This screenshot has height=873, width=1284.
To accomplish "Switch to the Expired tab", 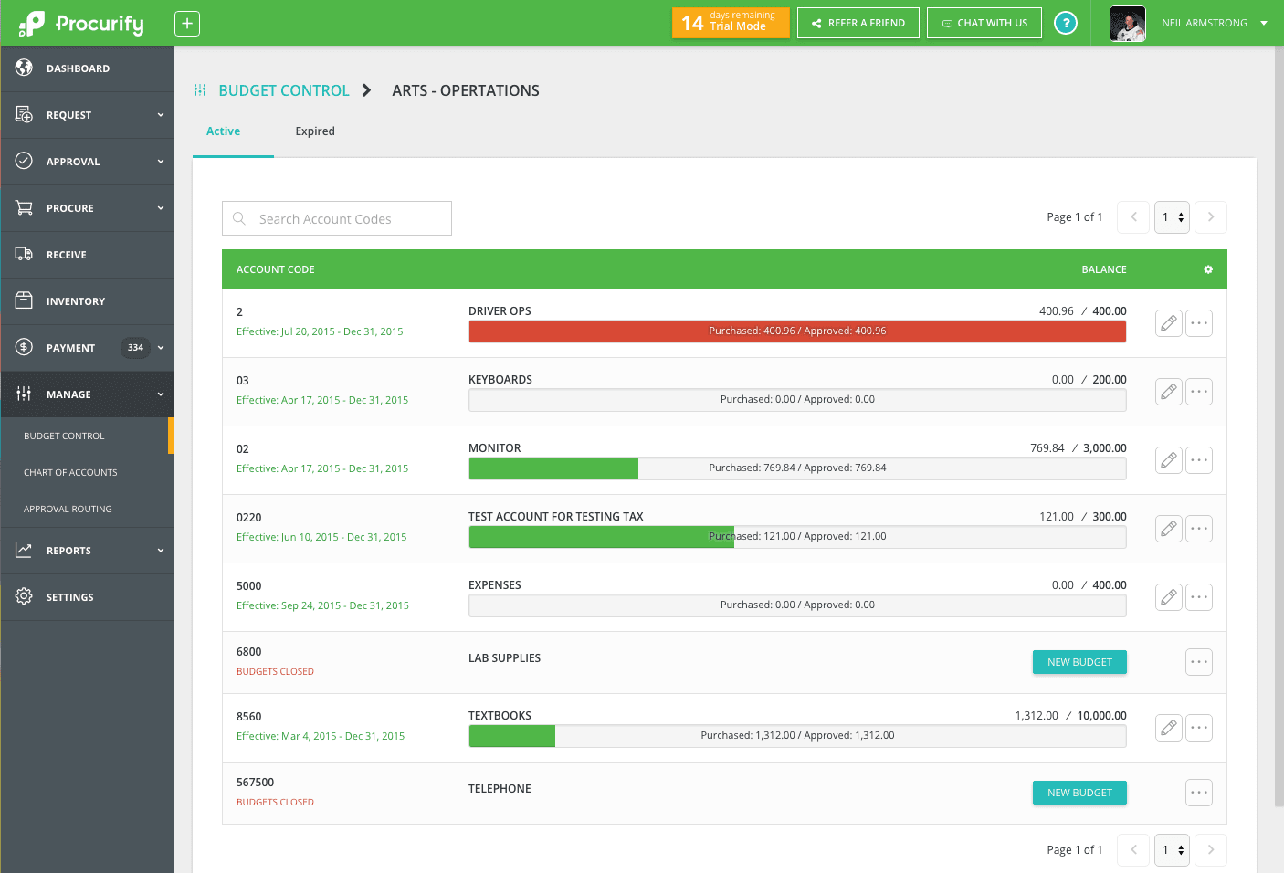I will (315, 131).
